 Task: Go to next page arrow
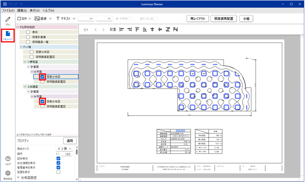[x=104, y=30]
